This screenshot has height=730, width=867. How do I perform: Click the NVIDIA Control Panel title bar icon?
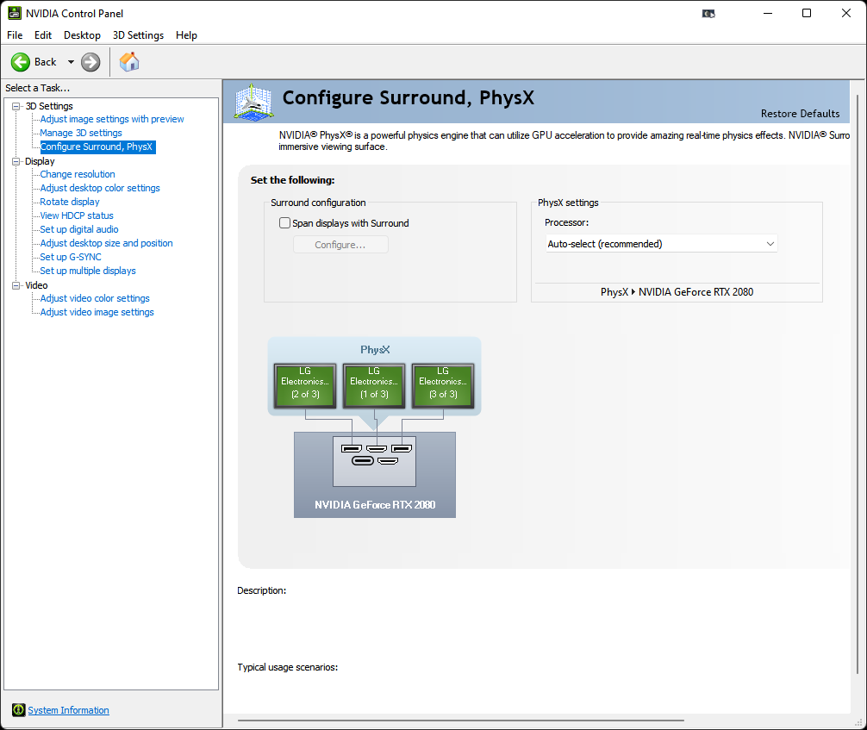pyautogui.click(x=15, y=13)
